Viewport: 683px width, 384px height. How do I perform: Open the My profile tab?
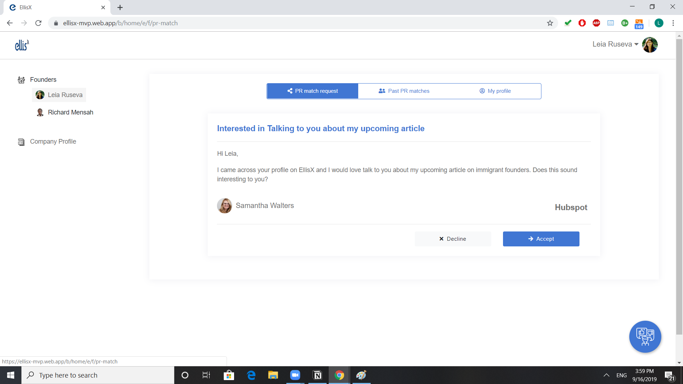click(x=495, y=91)
